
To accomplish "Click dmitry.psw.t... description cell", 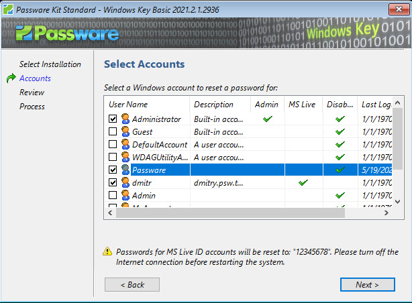I will coord(219,183).
